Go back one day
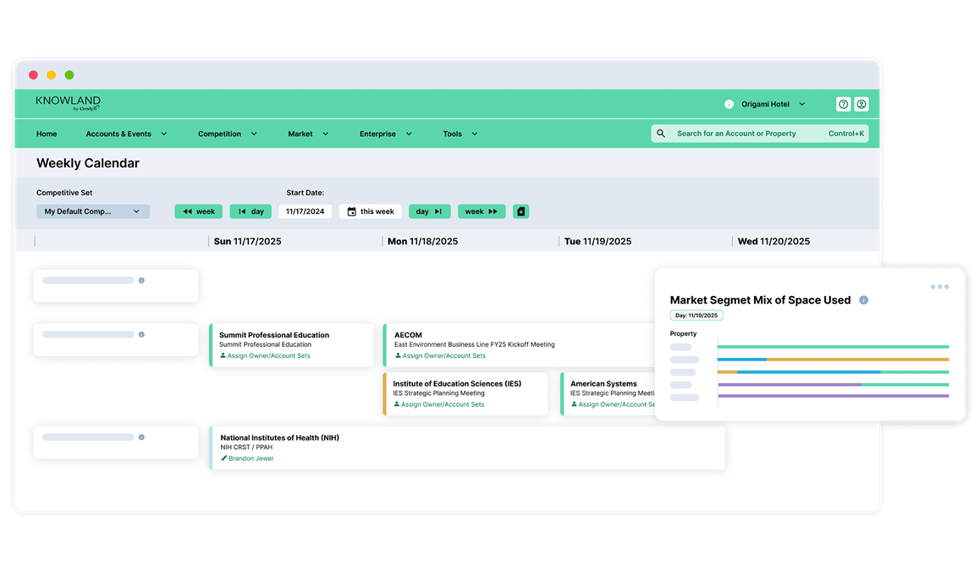This screenshot has height=574, width=980. [251, 211]
